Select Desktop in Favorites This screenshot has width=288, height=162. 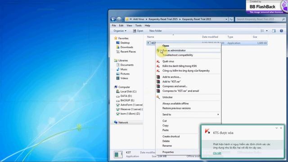pos(125,43)
